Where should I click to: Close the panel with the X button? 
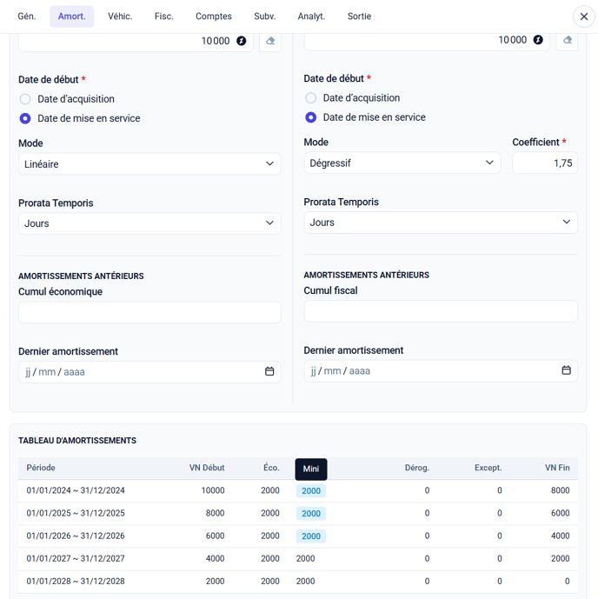click(583, 17)
